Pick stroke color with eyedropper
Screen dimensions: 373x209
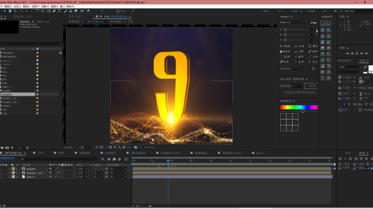click(365, 67)
